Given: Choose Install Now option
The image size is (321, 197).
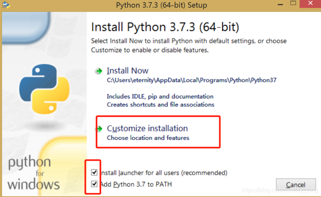Looking at the screenshot, I should (127, 71).
